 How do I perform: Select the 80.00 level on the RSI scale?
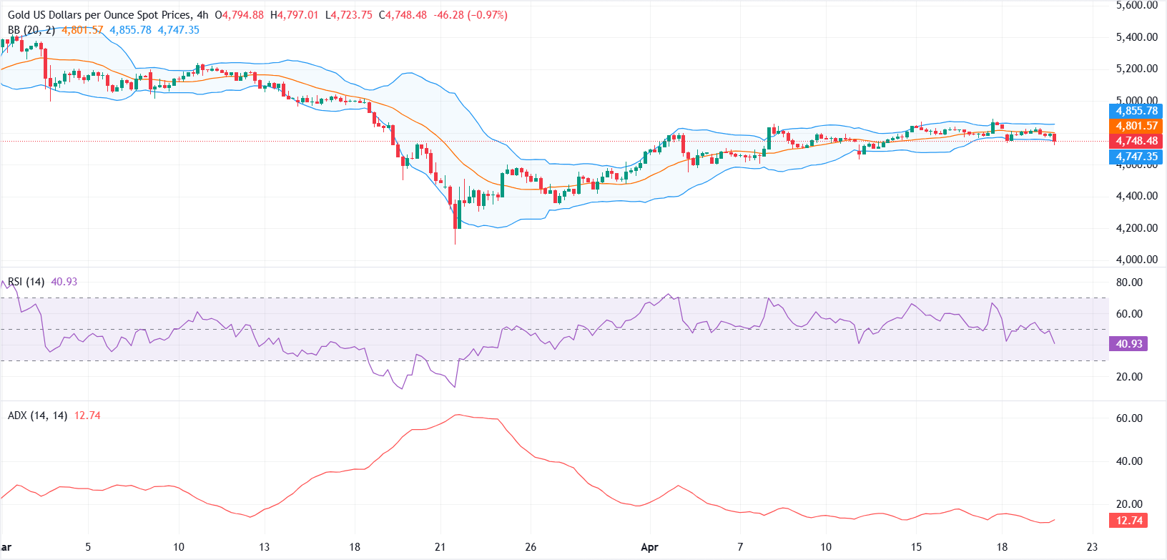(x=1129, y=283)
